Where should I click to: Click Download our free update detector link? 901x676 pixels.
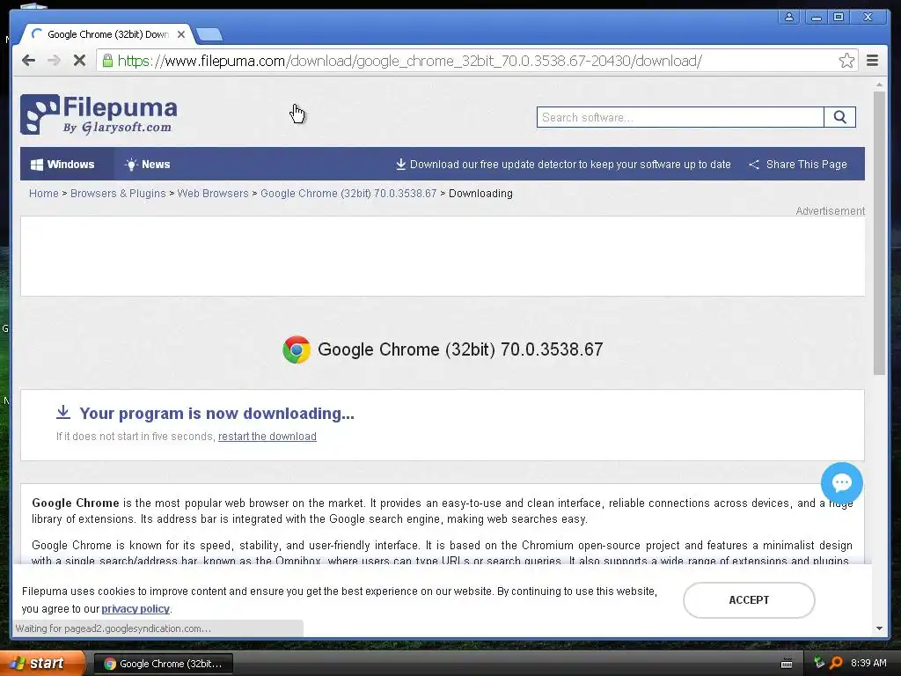(x=563, y=165)
